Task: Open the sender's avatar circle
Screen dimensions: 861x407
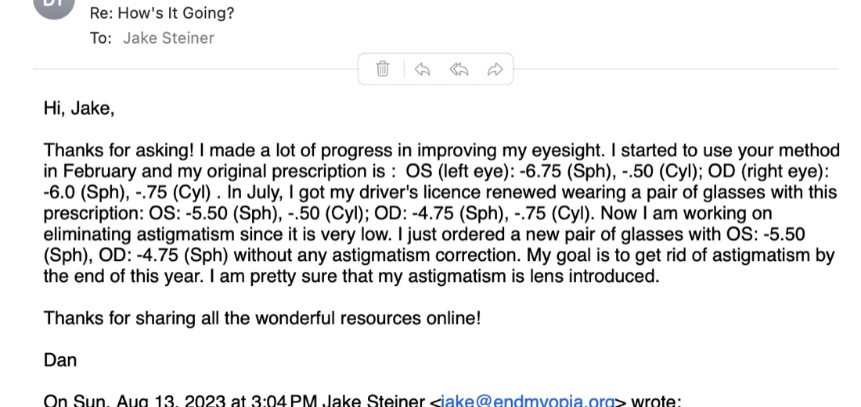Action: 54,5
